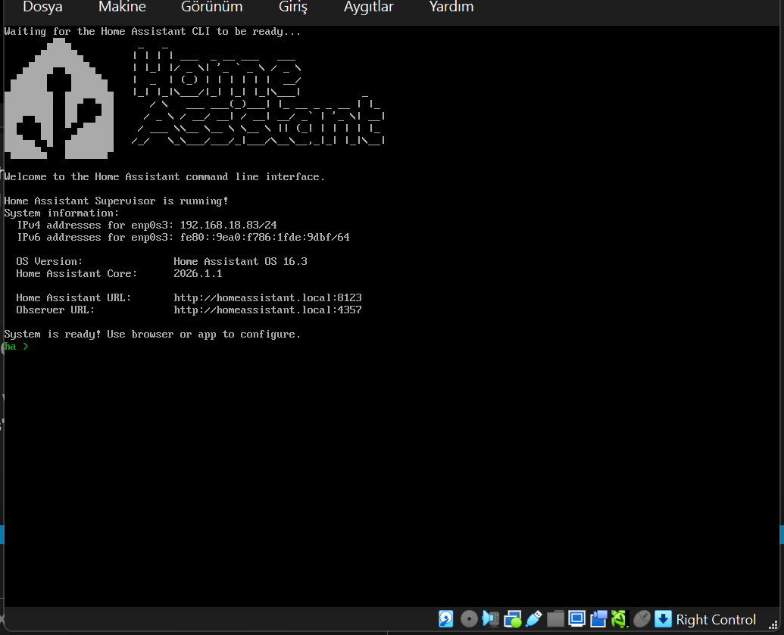Viewport: 784px width, 635px height.
Task: Open the Giriş menu
Action: pyautogui.click(x=293, y=8)
